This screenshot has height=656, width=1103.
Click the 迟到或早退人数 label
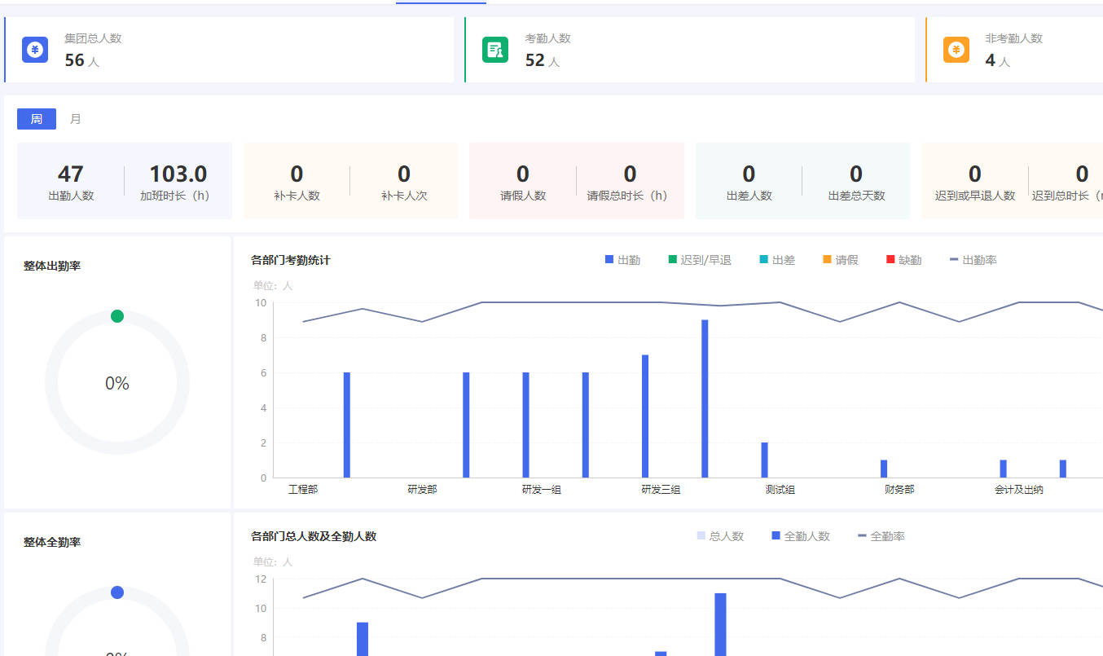[x=975, y=196]
